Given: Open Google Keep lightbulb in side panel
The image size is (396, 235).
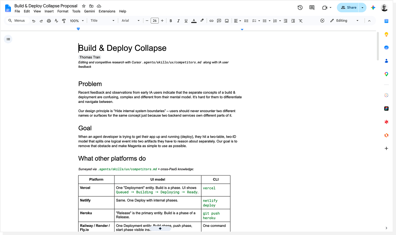Looking at the screenshot, I should [386, 34].
